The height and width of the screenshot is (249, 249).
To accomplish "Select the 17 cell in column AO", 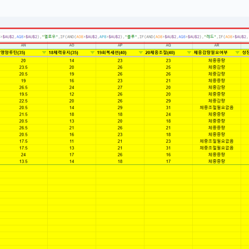I will click(x=72, y=155).
